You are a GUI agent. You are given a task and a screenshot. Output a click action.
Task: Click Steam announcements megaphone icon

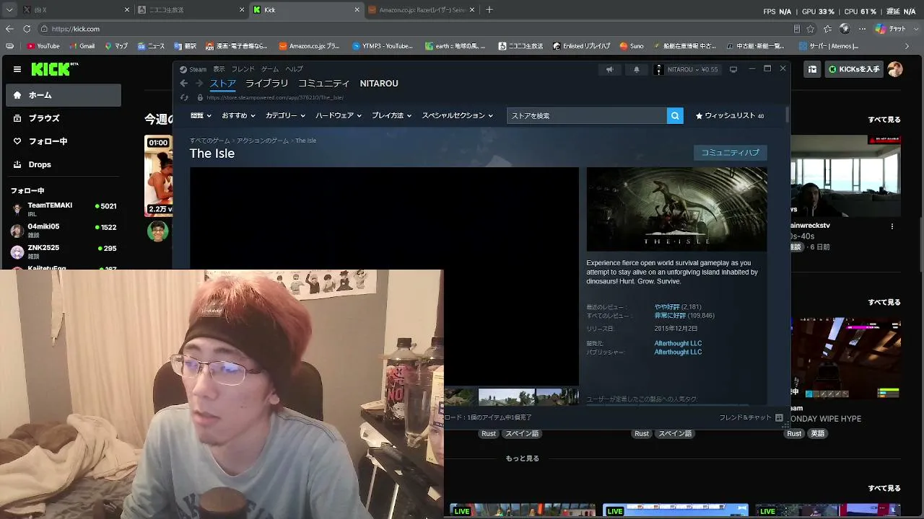[x=609, y=69]
